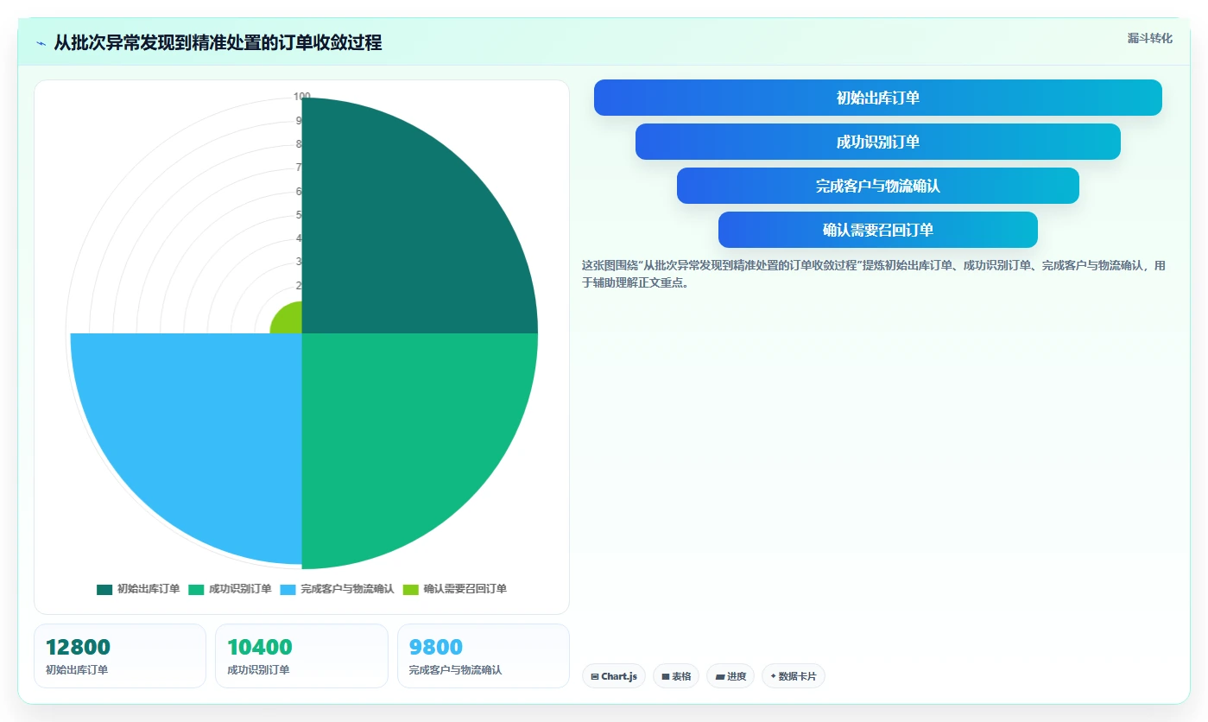This screenshot has width=1208, height=722.
Task: Click the description paragraph starting 这张图围绕
Action: pos(874,274)
